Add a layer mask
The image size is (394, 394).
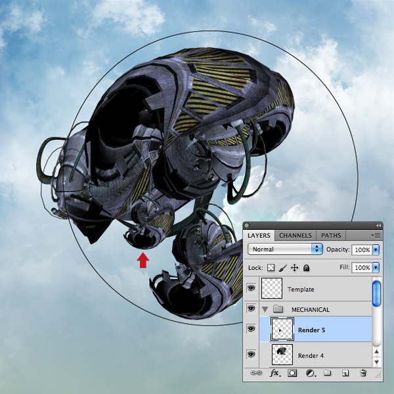[292, 373]
